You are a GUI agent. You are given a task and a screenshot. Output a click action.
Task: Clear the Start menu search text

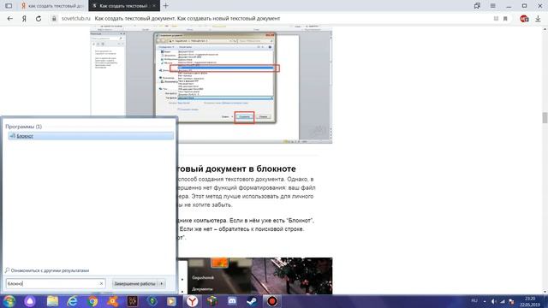101,283
